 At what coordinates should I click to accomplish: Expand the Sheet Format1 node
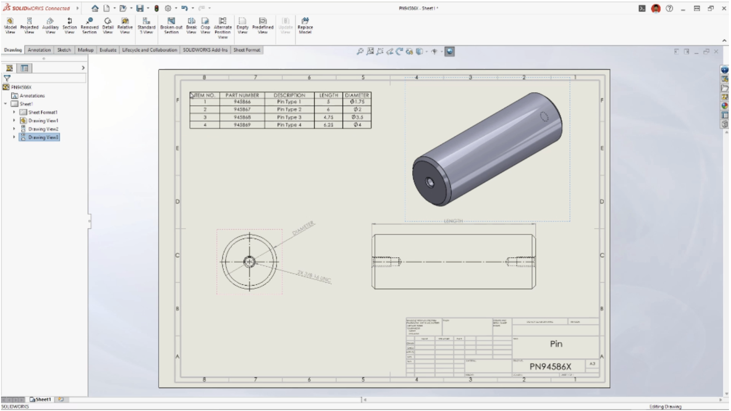(x=14, y=112)
